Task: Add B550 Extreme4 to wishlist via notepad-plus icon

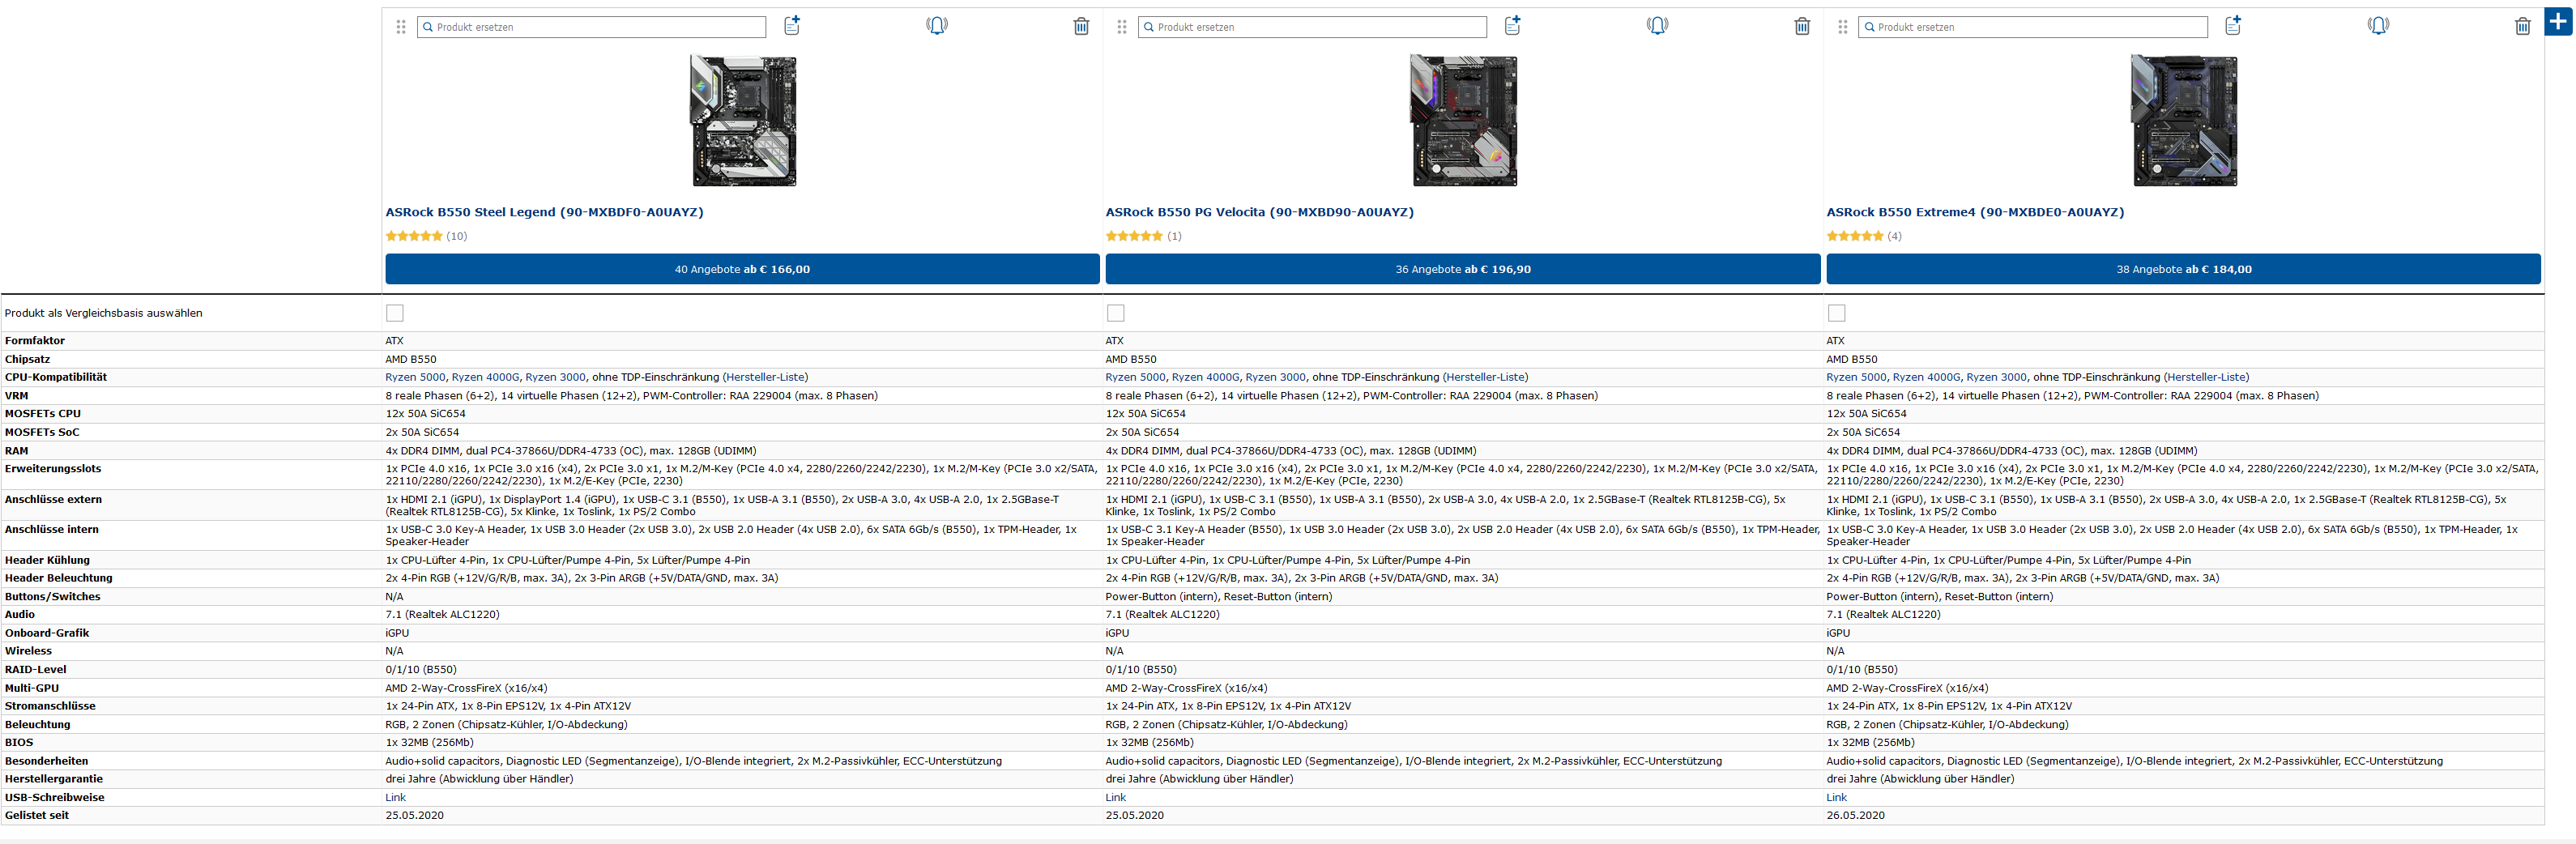Action: point(2233,25)
